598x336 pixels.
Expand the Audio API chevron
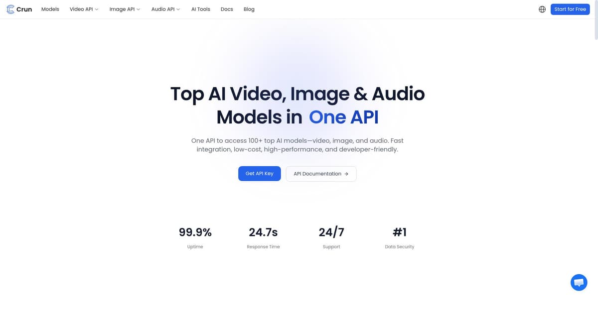click(178, 9)
